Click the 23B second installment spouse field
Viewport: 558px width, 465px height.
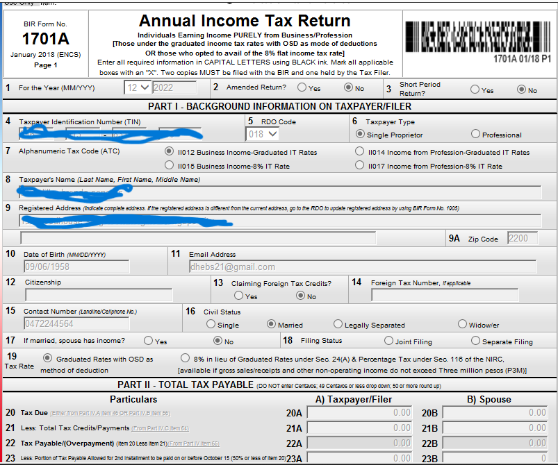(495, 457)
